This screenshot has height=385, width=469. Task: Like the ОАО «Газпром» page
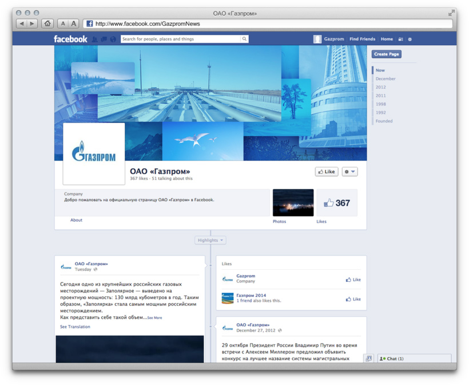327,172
